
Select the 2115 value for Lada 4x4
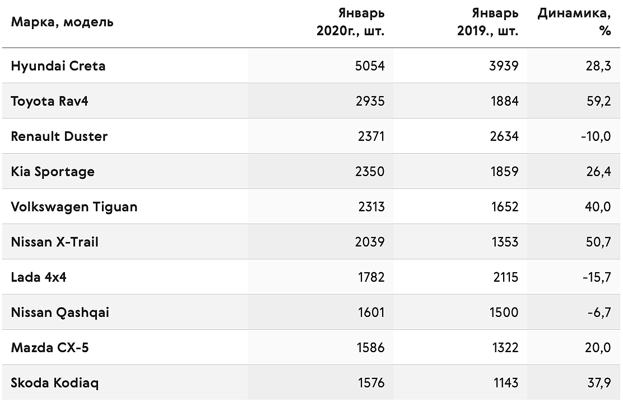pos(505,277)
